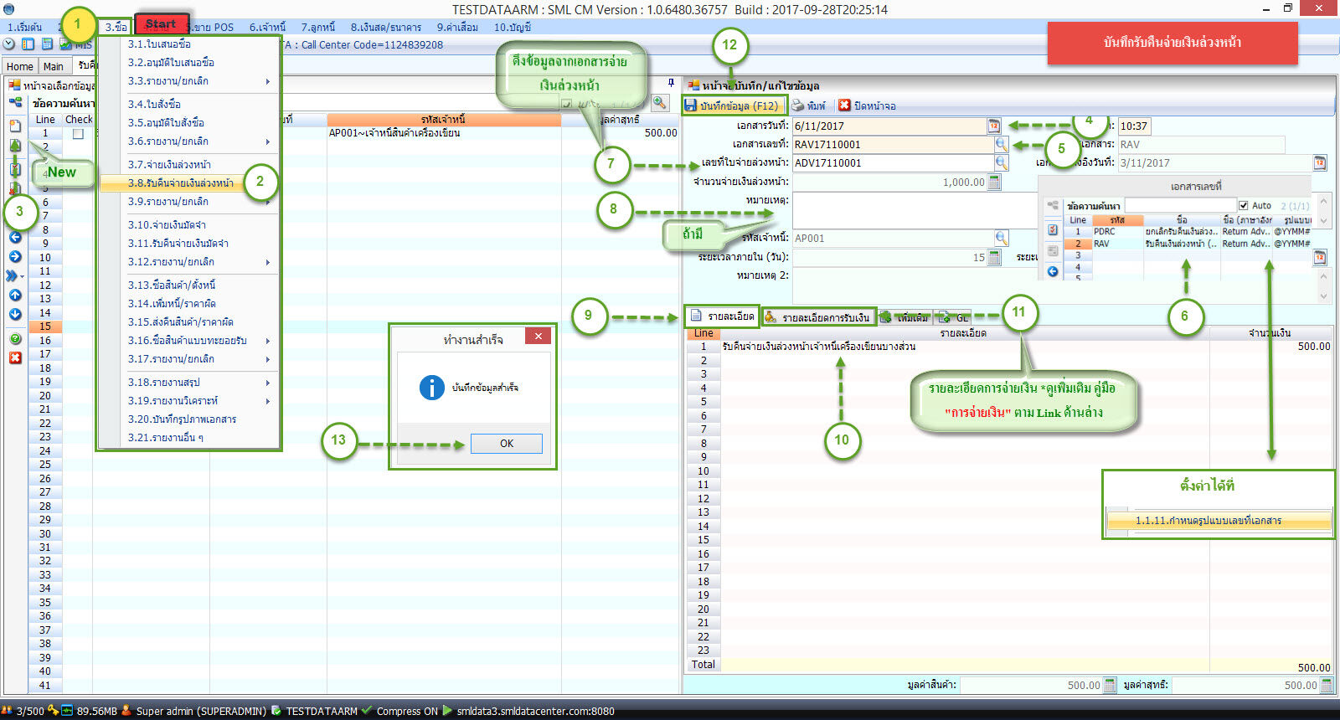Tick the Check box on Line 1
The width and height of the screenshot is (1340, 720).
[78, 134]
